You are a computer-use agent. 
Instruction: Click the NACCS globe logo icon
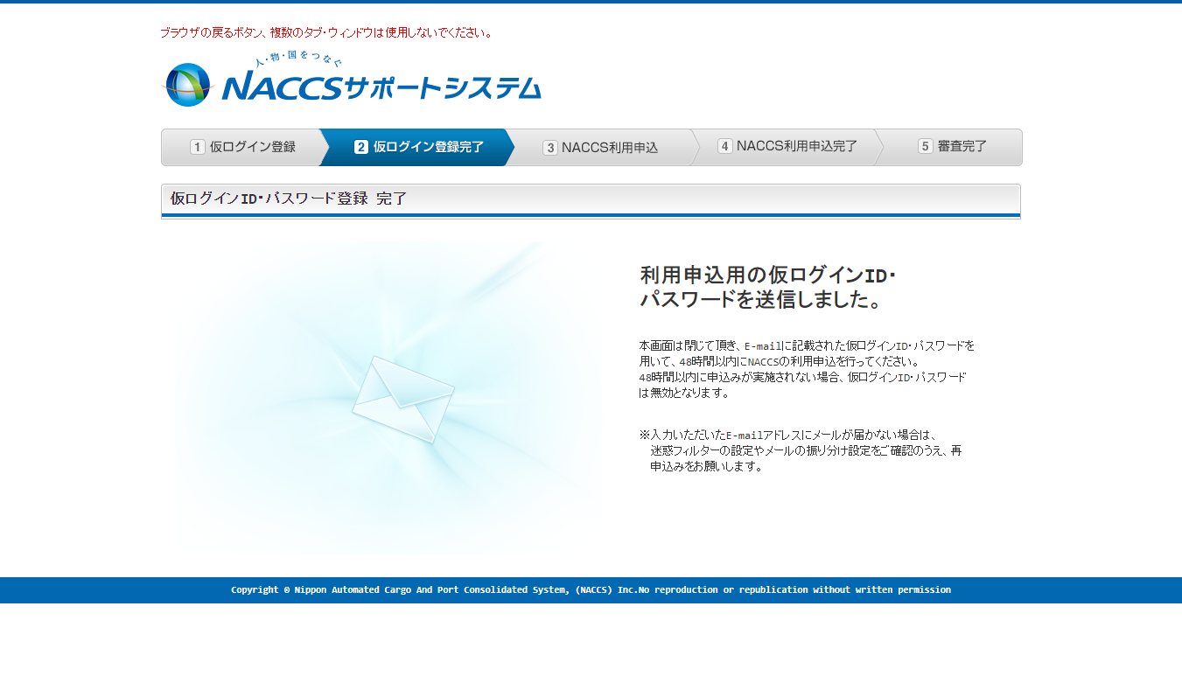click(188, 85)
